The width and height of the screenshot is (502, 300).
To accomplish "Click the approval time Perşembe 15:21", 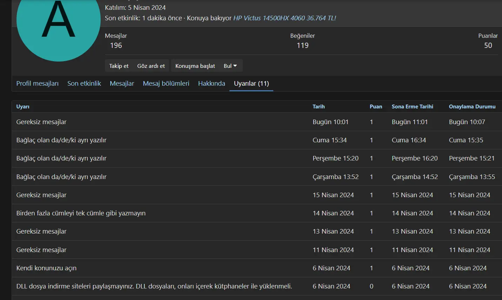I will pos(472,158).
